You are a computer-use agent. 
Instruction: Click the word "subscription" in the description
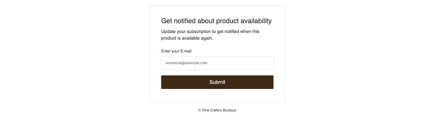click(198, 32)
